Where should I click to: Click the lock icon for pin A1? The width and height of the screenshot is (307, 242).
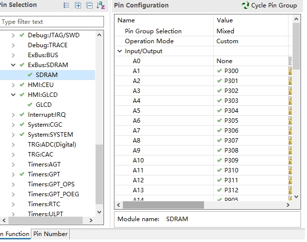pyautogui.click(x=290, y=71)
